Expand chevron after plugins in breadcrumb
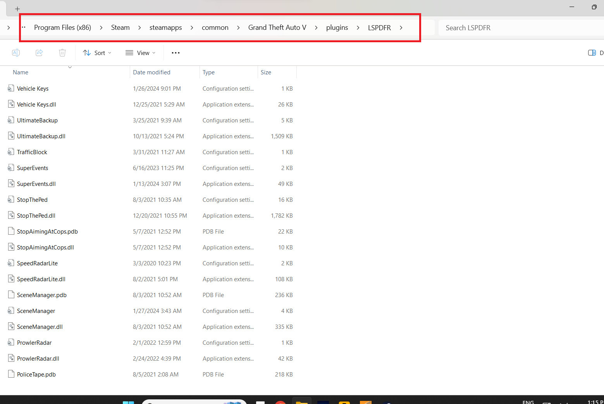Viewport: 604px width, 404px height. [358, 28]
